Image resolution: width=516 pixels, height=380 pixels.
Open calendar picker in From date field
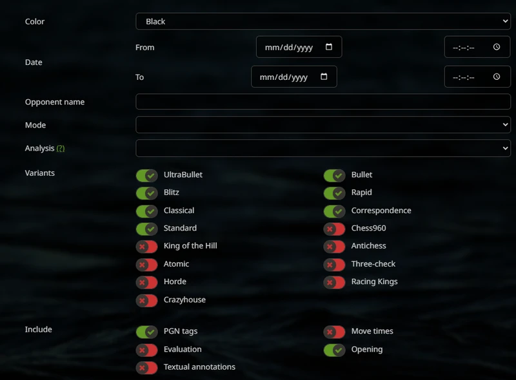(329, 47)
